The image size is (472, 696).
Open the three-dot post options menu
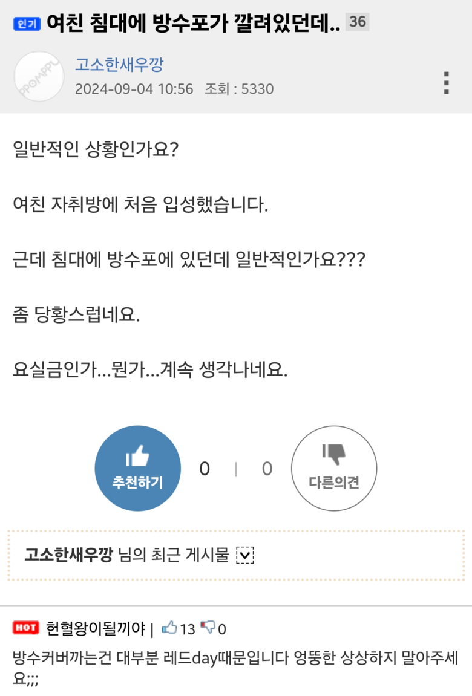446,83
